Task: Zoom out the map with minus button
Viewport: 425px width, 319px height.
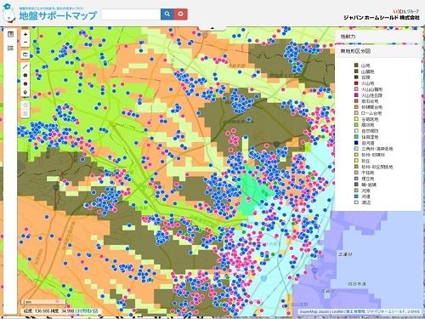Action: 25,43
